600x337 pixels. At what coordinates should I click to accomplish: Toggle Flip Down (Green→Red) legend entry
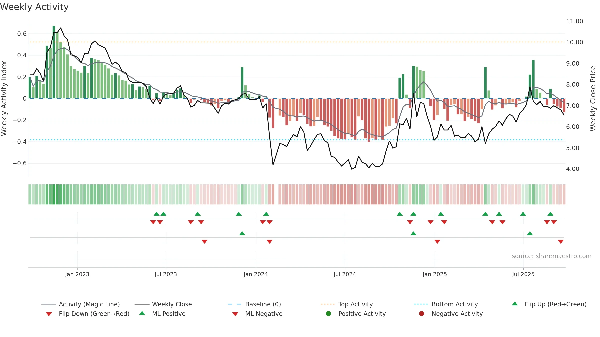tap(88, 314)
